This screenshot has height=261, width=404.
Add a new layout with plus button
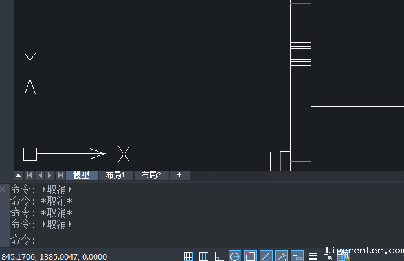point(179,176)
